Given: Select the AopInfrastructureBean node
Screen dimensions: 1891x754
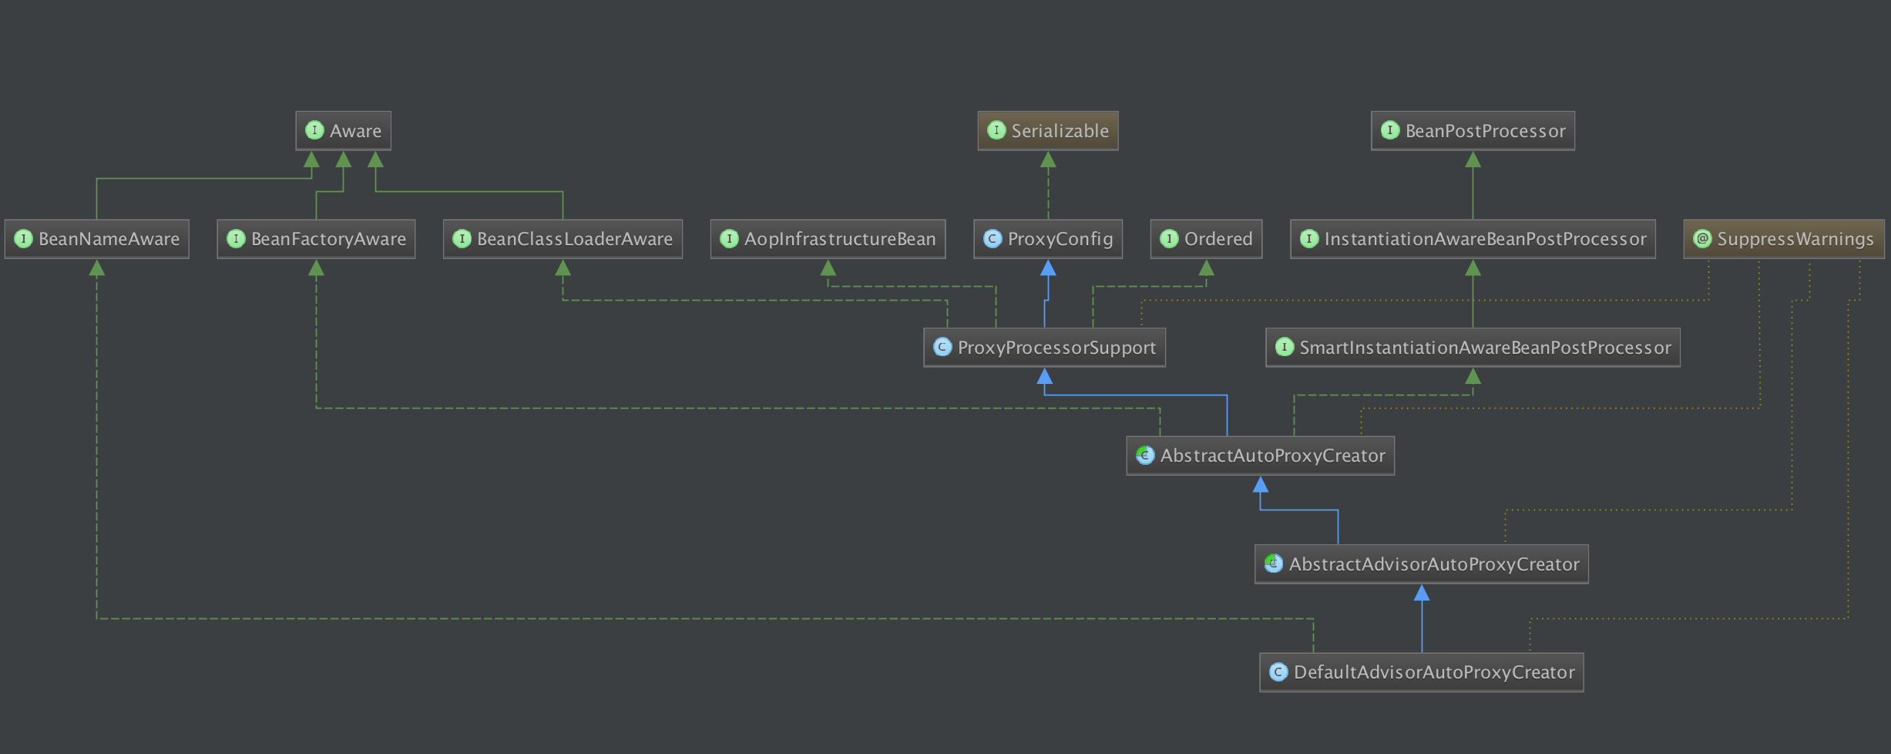Looking at the screenshot, I should click(828, 239).
